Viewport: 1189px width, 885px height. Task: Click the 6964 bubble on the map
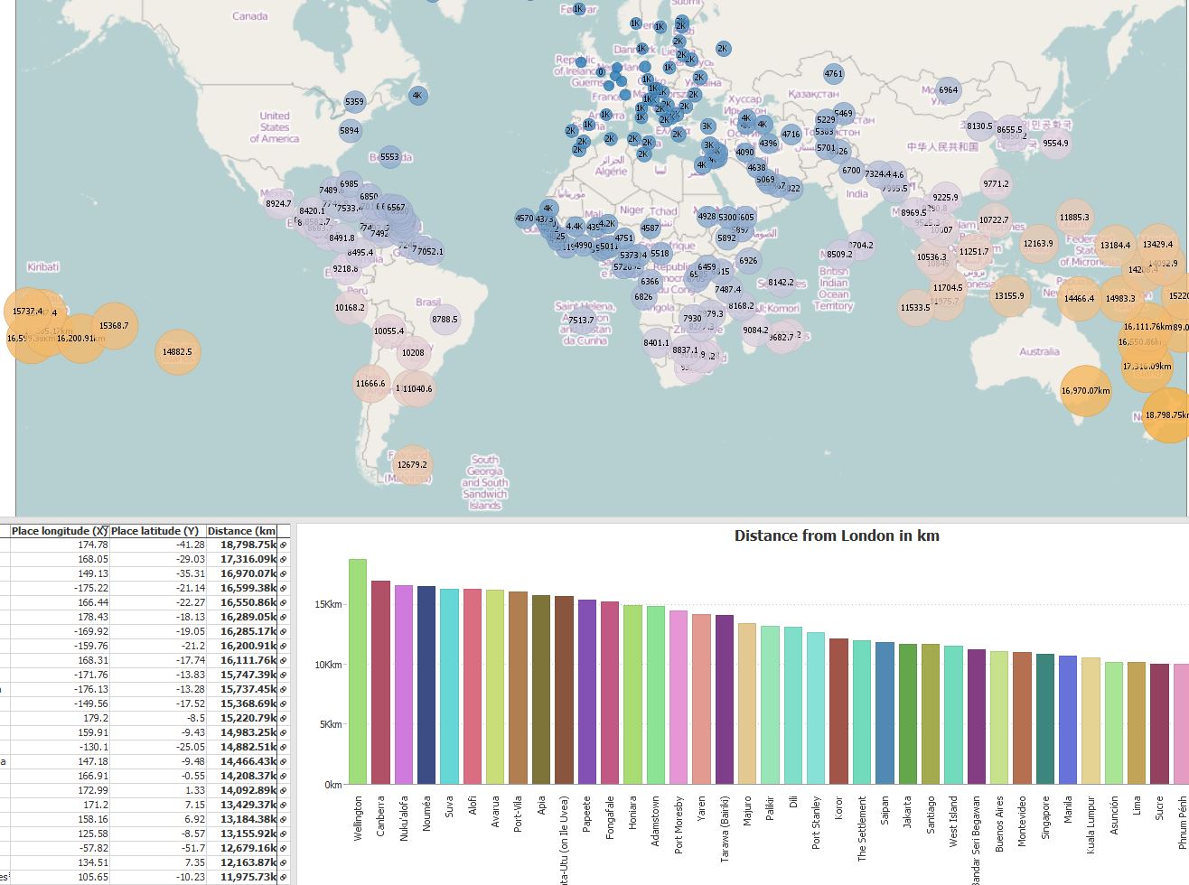pyautogui.click(x=948, y=89)
